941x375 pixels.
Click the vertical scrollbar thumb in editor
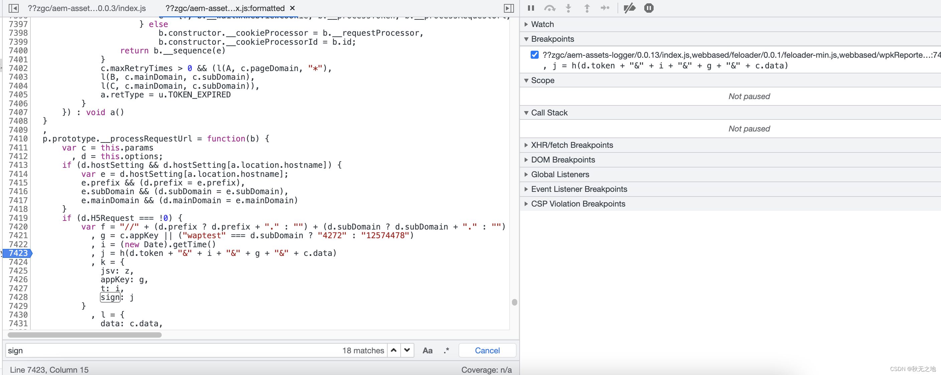pyautogui.click(x=514, y=302)
